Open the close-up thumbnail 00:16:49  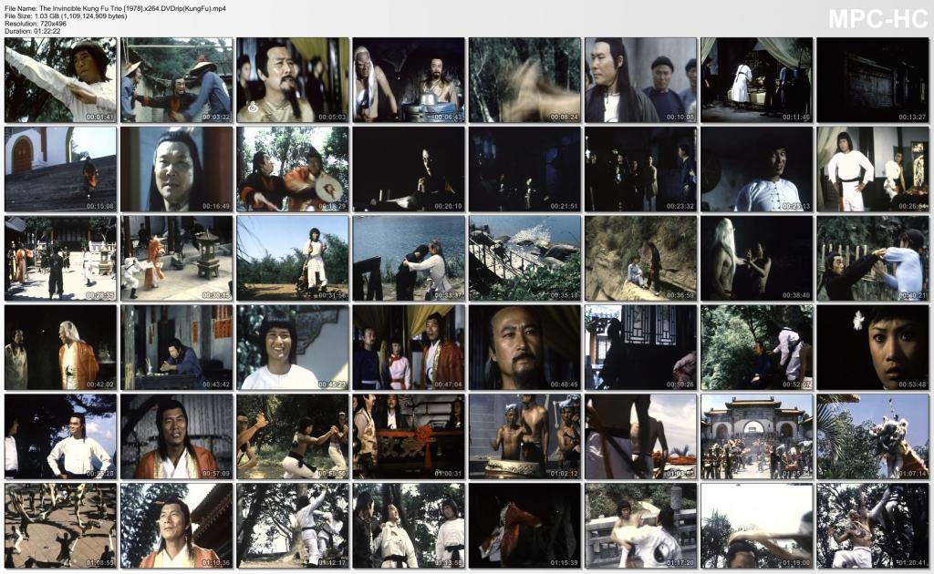[x=177, y=169]
